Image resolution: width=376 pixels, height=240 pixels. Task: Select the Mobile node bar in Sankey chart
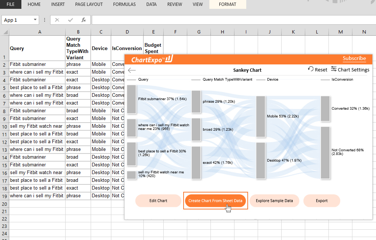tap(261, 116)
